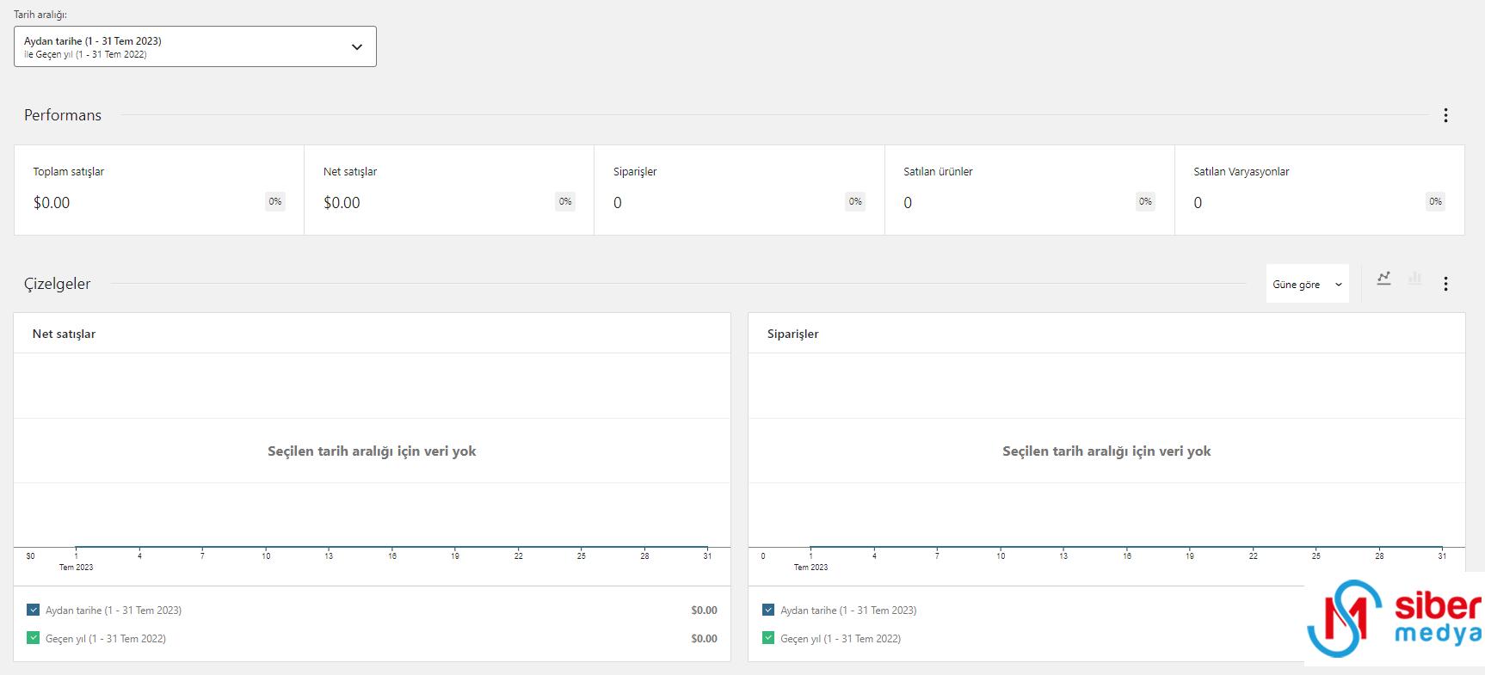1485x675 pixels.
Task: Click the Tarih aralığı label
Action: [40, 15]
